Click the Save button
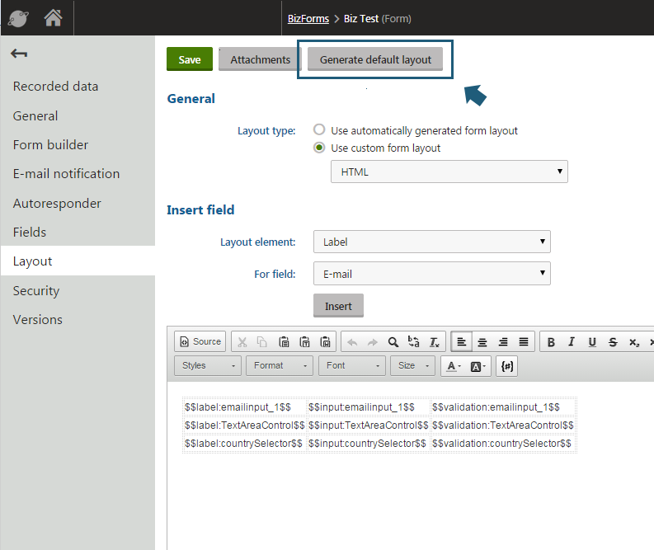Viewport: 654px width, 550px height. pos(189,59)
